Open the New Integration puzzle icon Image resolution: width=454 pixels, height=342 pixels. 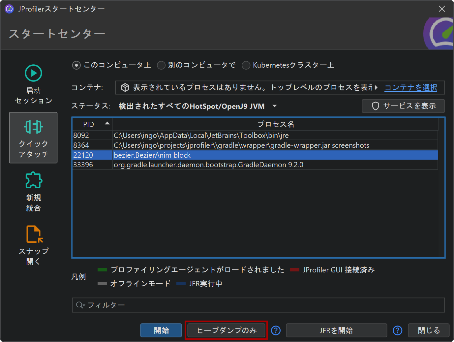click(x=34, y=180)
